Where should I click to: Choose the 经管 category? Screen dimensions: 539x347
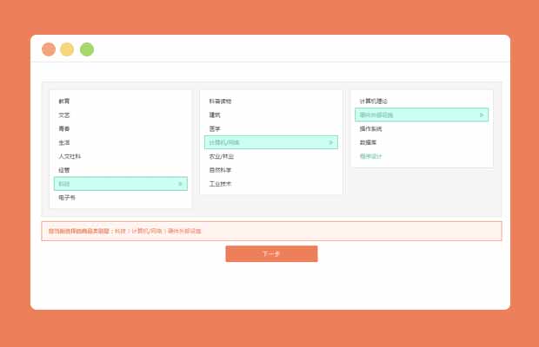[64, 170]
